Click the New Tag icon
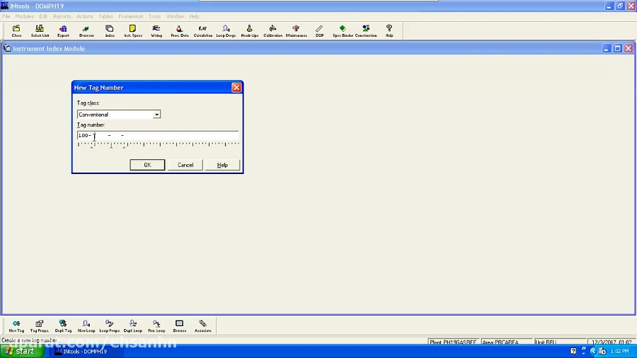This screenshot has width=637, height=358. pyautogui.click(x=16, y=326)
